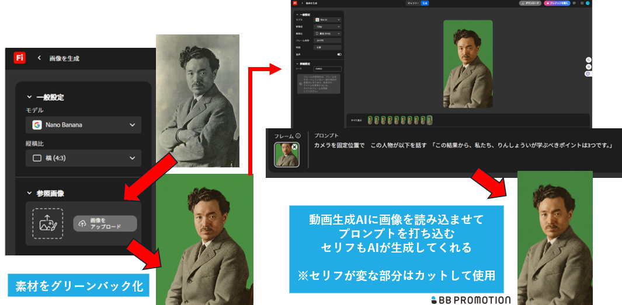Viewport: 622px width, 305px height.
Task: Open the info icon next to フレーム
Action: point(298,136)
